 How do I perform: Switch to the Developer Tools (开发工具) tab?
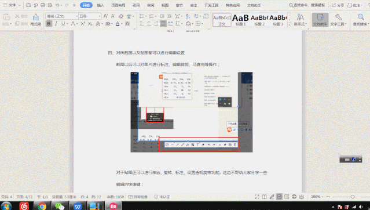point(211,5)
